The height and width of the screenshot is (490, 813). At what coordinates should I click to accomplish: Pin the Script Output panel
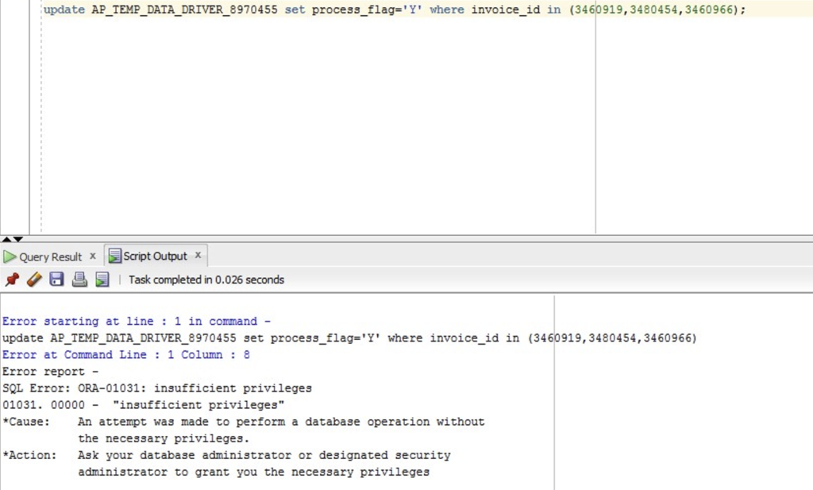coord(12,280)
